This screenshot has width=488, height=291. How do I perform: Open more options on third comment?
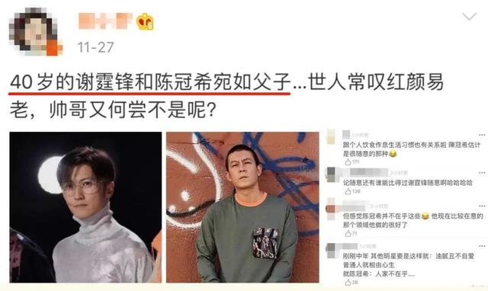(x=482, y=206)
